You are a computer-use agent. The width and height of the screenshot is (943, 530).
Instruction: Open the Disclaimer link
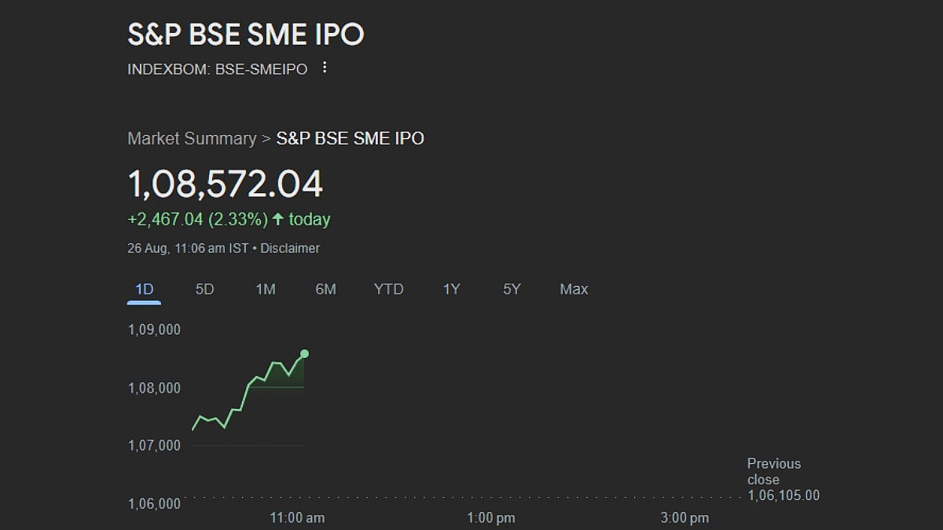click(290, 248)
